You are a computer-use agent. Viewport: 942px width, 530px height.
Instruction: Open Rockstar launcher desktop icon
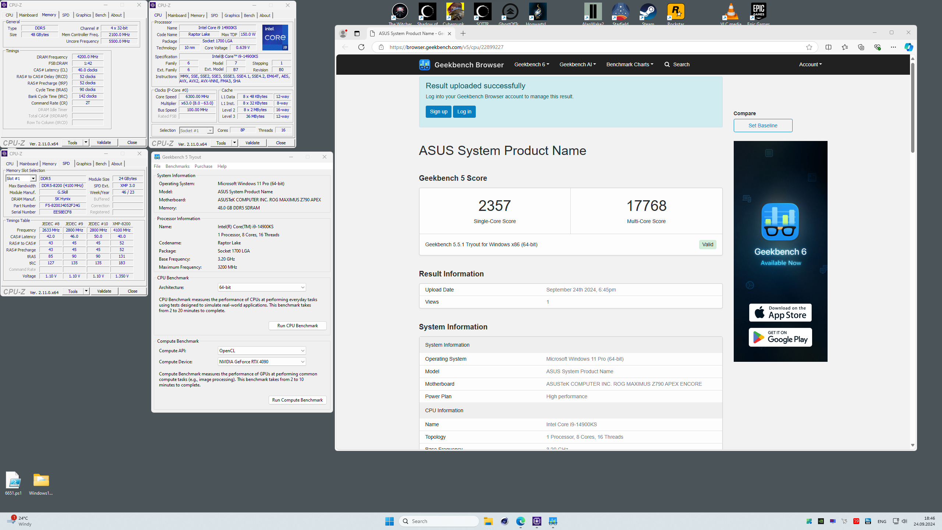[676, 14]
